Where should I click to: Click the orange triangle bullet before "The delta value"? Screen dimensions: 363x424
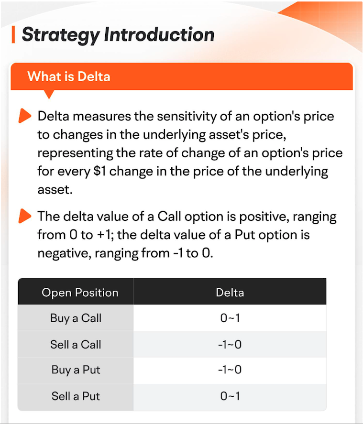tap(24, 217)
